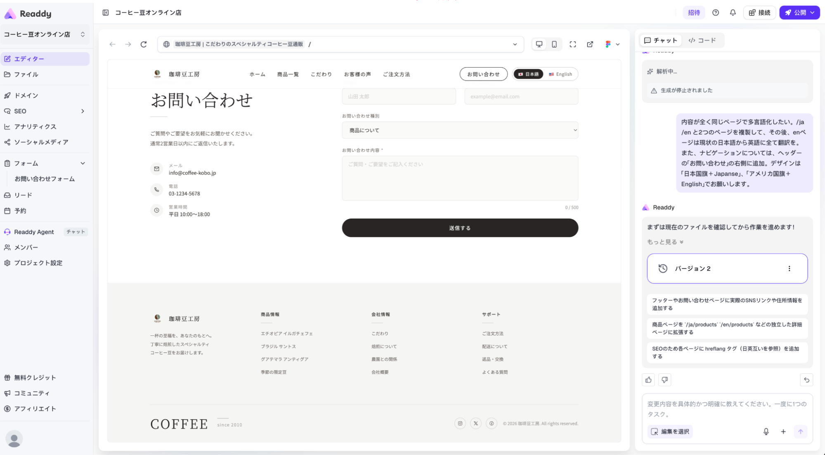Switch site language to English
This screenshot has width=825, height=455.
pyautogui.click(x=560, y=74)
